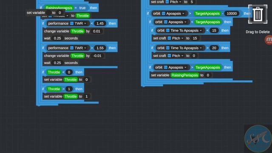272x153 pixels.
Task: Edit the 5 in 'set craft Pitch to 5'
Action: (192, 2)
